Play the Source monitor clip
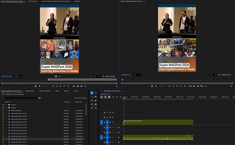This screenshot has height=145, width=235. pos(60,86)
